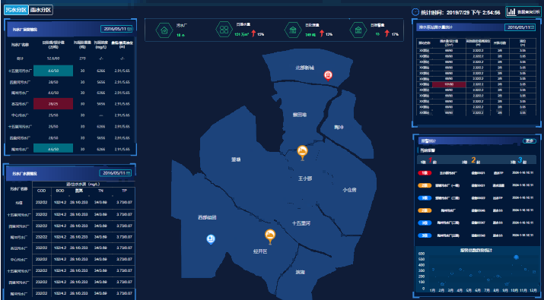544x300 pixels.
Task: Click the orange plant marker above 经开区
Action: 270,237
